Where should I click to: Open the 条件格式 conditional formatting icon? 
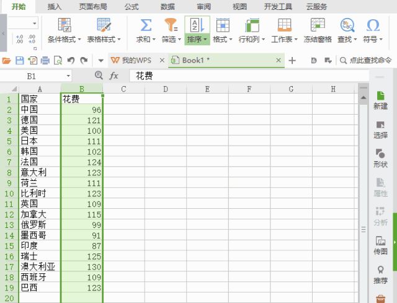65,25
